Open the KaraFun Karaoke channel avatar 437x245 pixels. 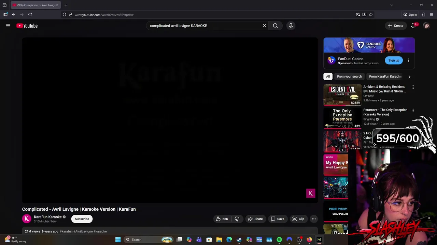coord(27,219)
